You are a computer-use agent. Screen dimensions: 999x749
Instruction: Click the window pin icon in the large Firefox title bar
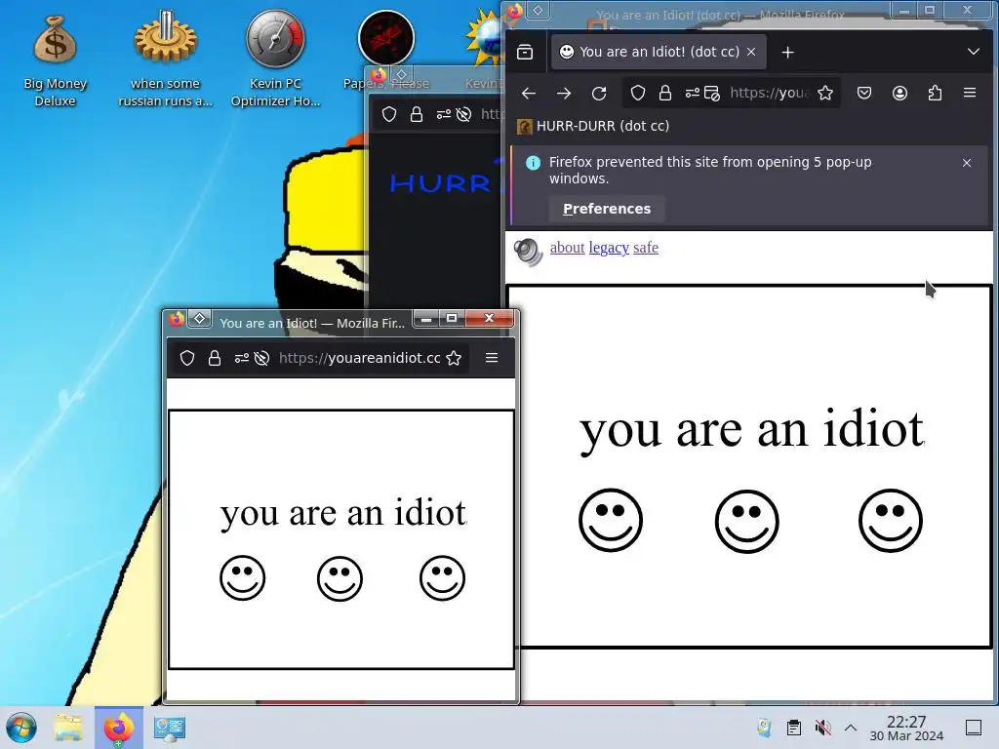point(538,10)
